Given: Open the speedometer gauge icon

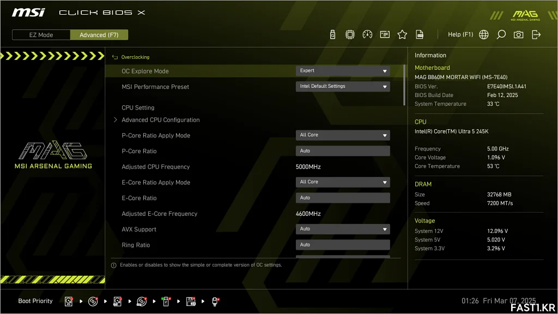Looking at the screenshot, I should click(x=367, y=34).
